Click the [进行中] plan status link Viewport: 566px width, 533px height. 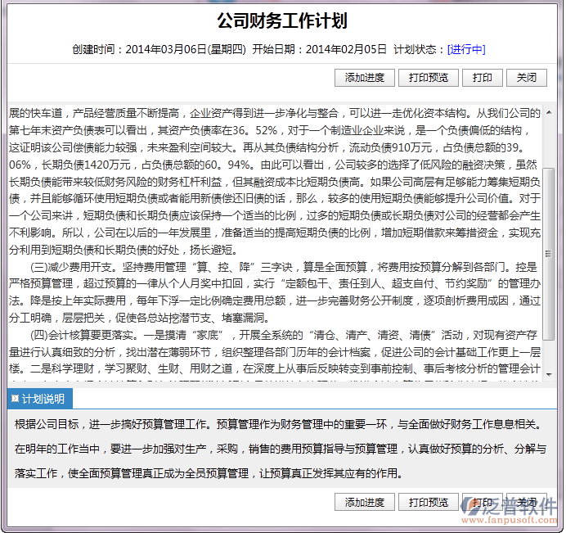(466, 49)
